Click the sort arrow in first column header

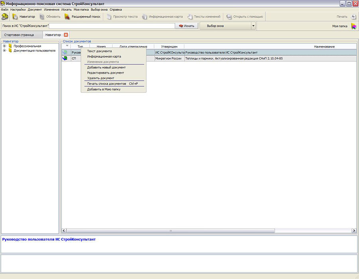[67, 46]
